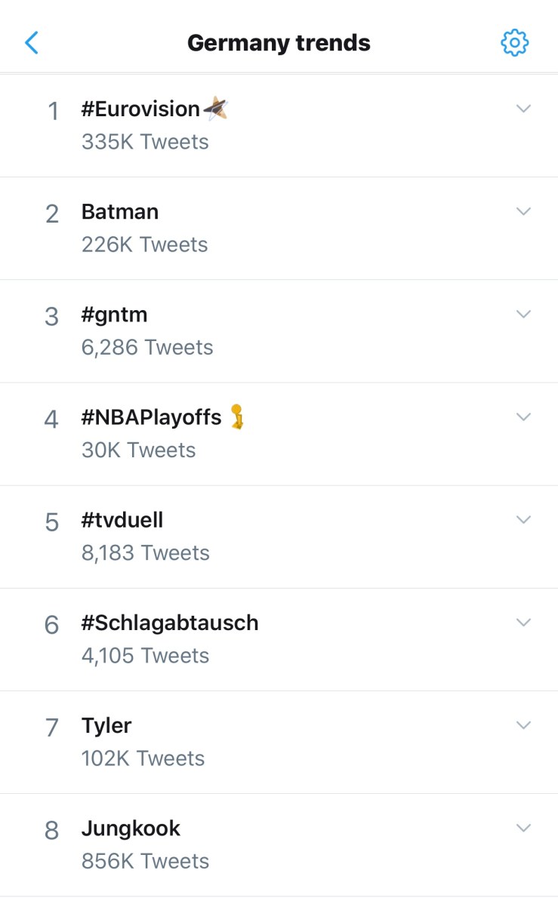Select the #tvduell trend
558x898 pixels.
(x=122, y=520)
